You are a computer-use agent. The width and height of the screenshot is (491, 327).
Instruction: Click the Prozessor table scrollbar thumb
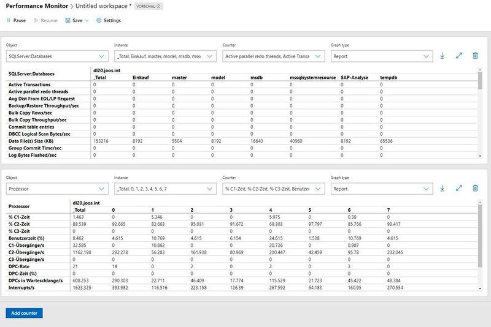point(480,236)
